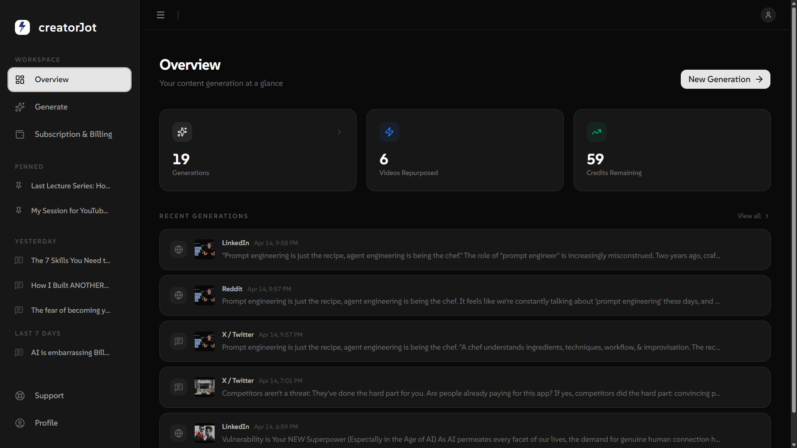The image size is (797, 448).
Task: Click message icon on 7:01 PM Twitter post
Action: pos(178,387)
